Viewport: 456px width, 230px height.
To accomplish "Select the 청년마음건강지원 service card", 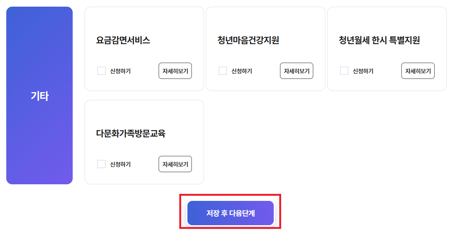I will click(x=265, y=48).
